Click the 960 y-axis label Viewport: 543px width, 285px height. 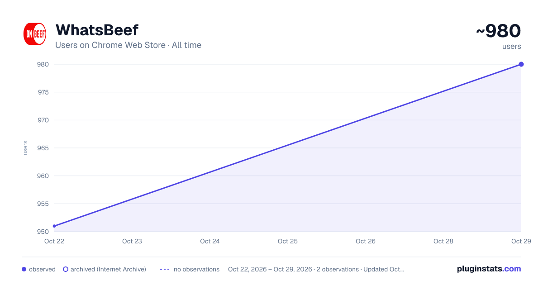(x=43, y=176)
